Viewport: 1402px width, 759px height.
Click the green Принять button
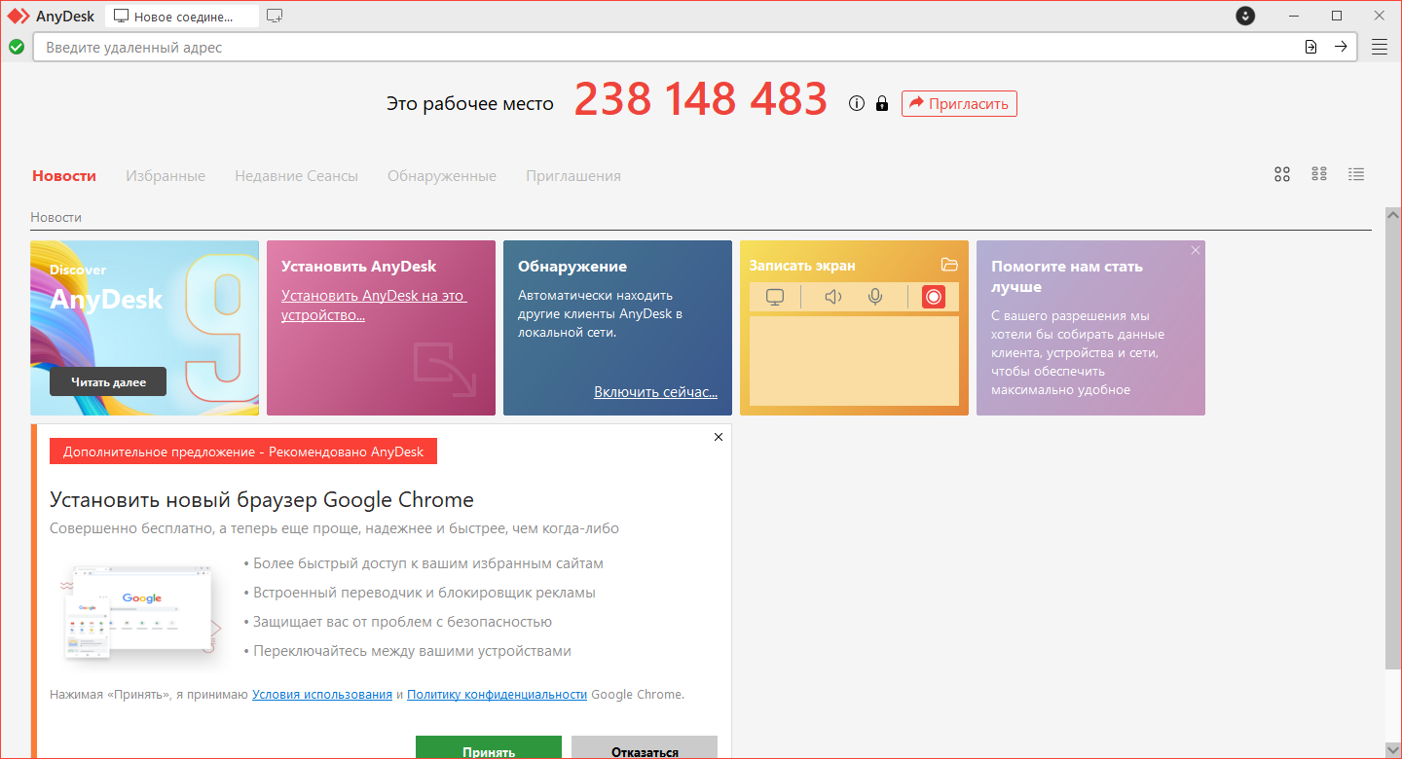(489, 747)
